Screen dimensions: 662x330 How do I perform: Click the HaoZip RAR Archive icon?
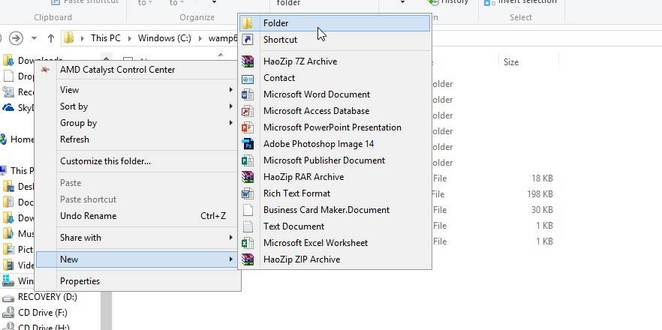pos(248,177)
